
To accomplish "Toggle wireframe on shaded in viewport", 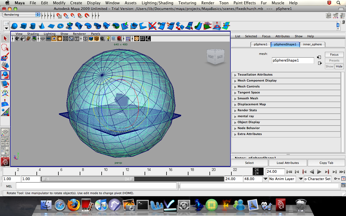I will [x=97, y=39].
